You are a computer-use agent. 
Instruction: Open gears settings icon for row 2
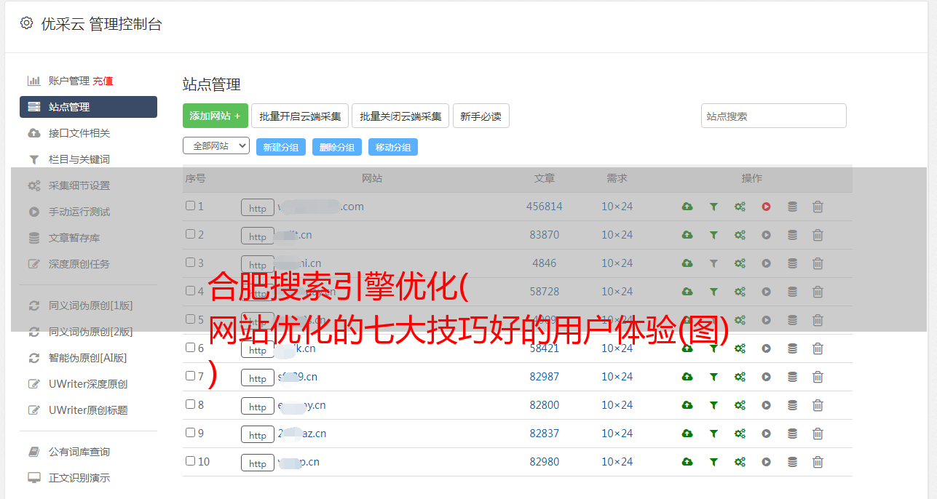740,235
